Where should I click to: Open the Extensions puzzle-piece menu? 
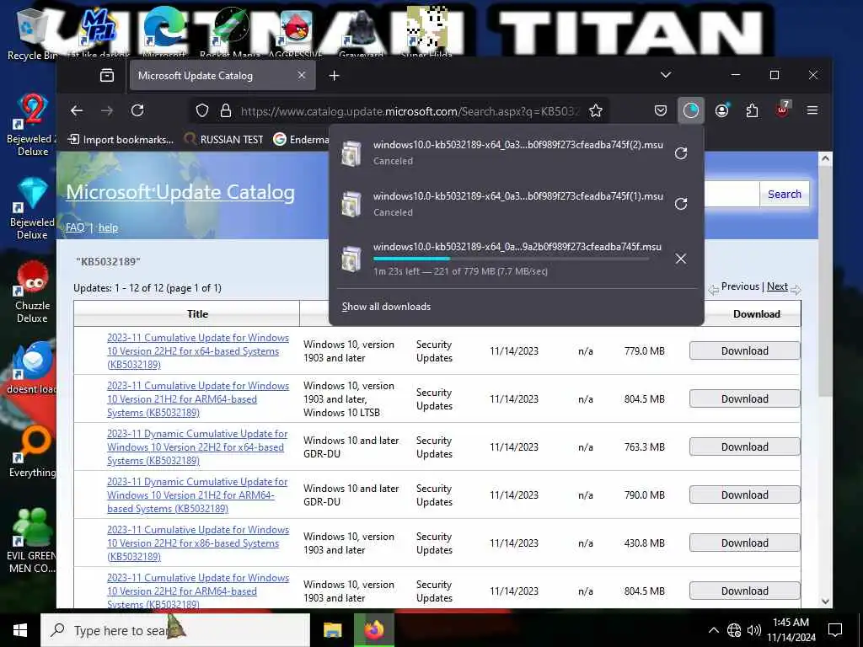coord(752,110)
